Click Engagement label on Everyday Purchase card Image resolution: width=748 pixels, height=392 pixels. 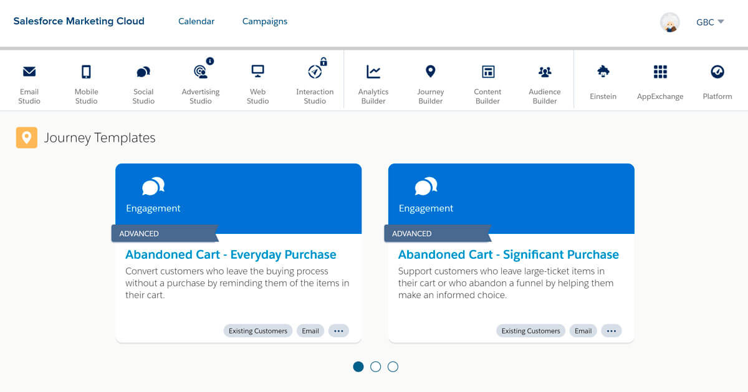153,208
